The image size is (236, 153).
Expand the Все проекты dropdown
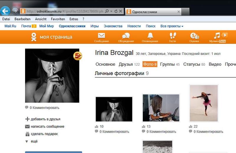pyautogui.click(x=172, y=26)
